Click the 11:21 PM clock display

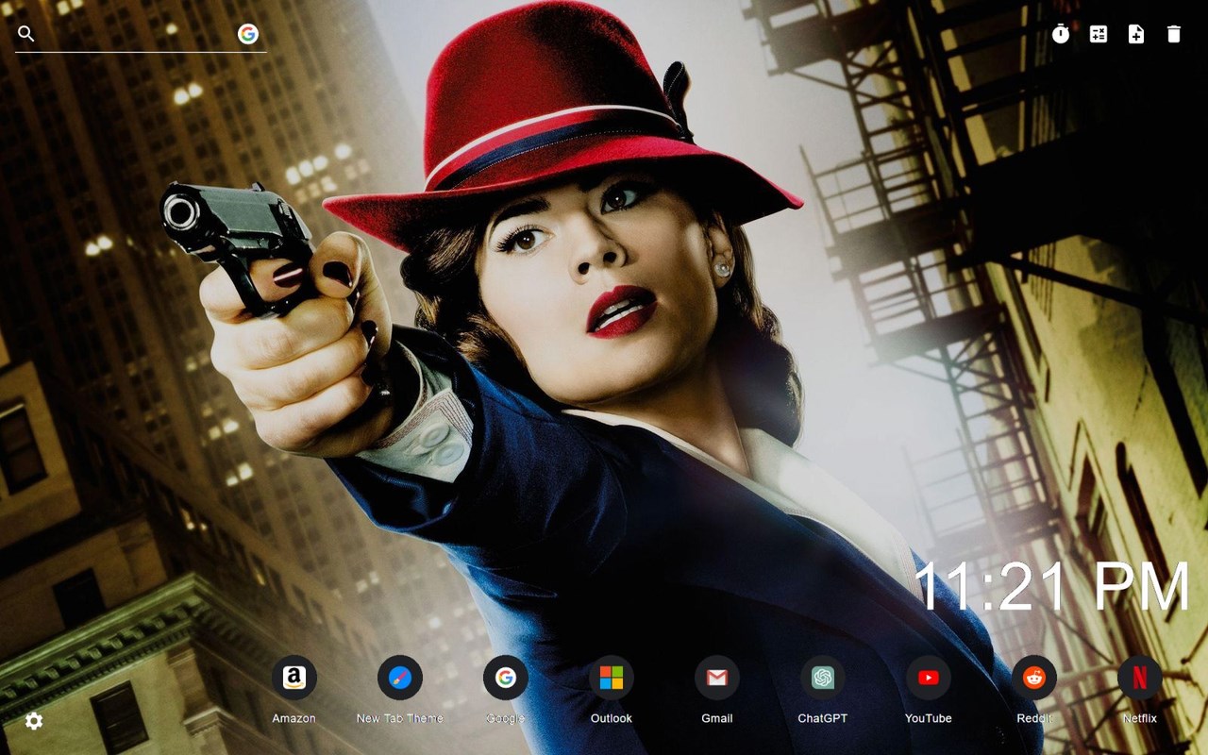[x=1052, y=587]
